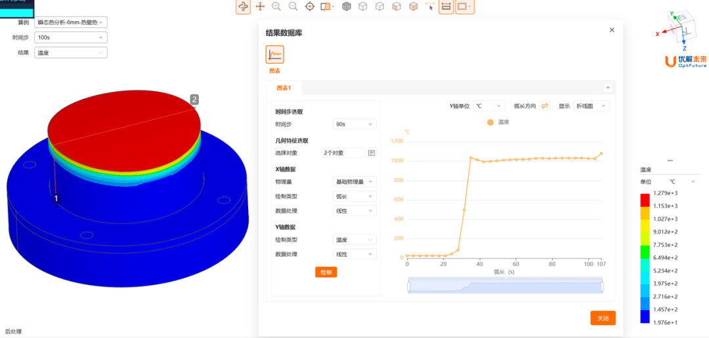Open the 折线图 display type dropdown

(591, 106)
